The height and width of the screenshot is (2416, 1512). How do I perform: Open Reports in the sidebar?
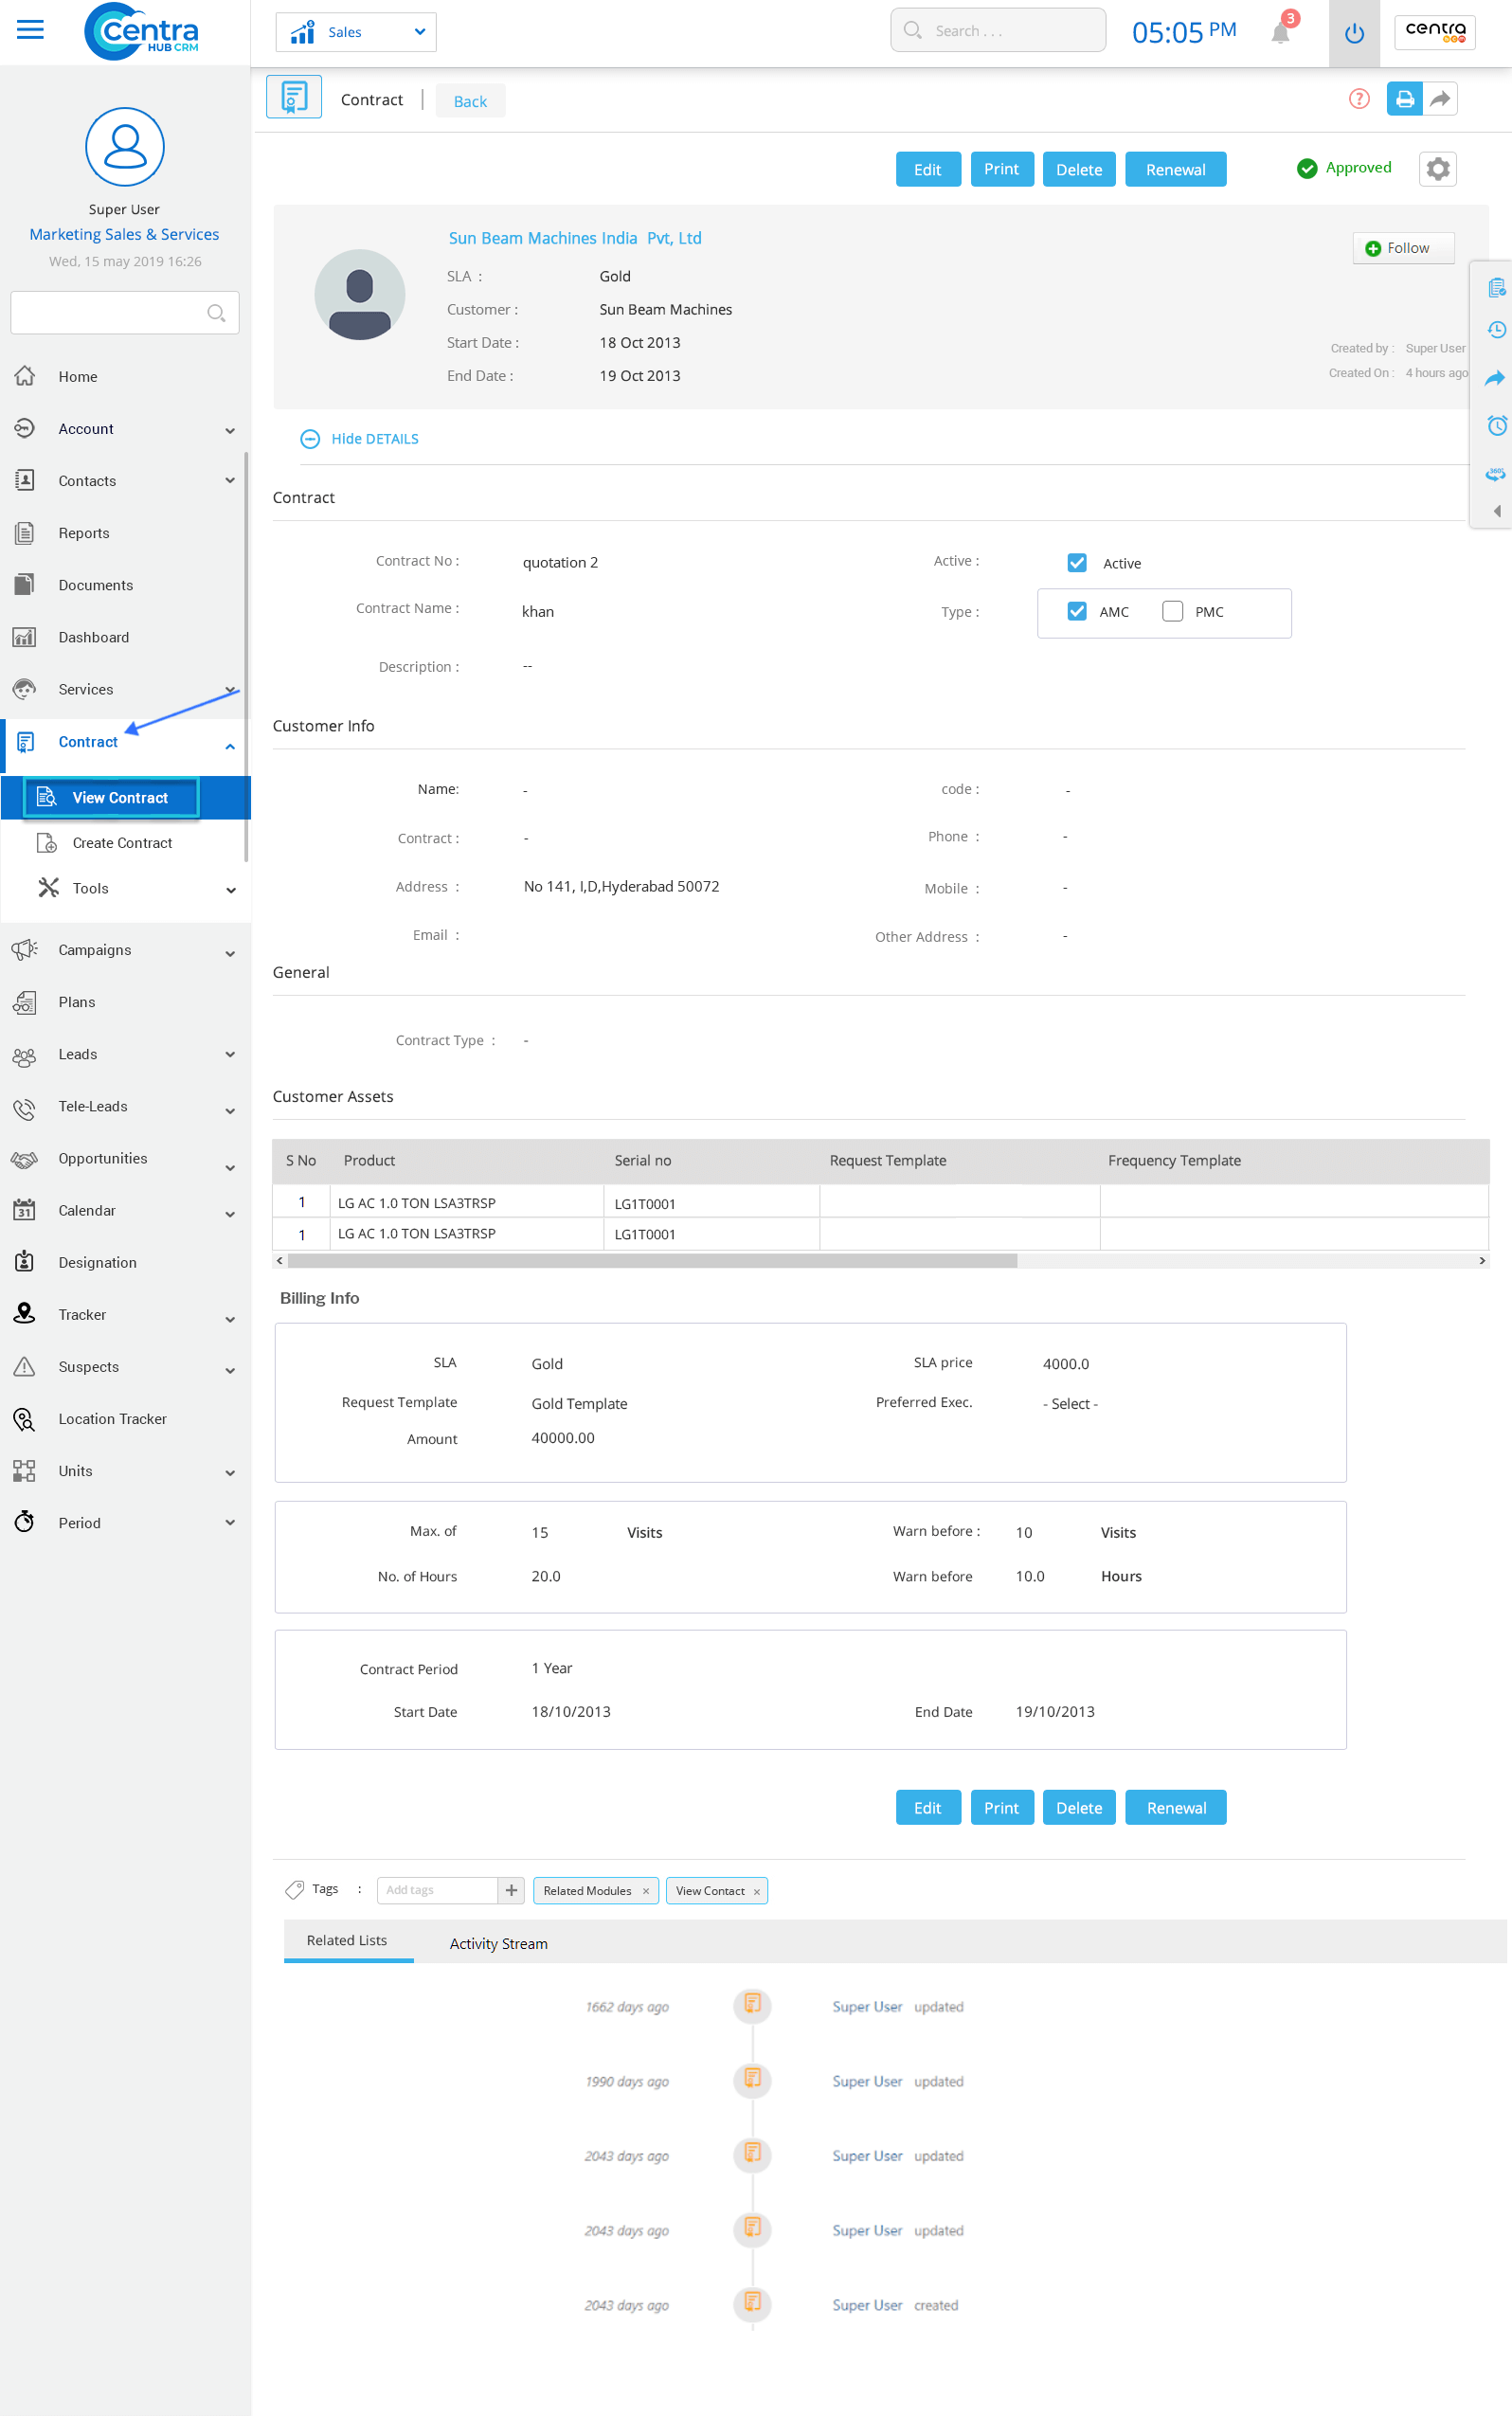(x=84, y=533)
